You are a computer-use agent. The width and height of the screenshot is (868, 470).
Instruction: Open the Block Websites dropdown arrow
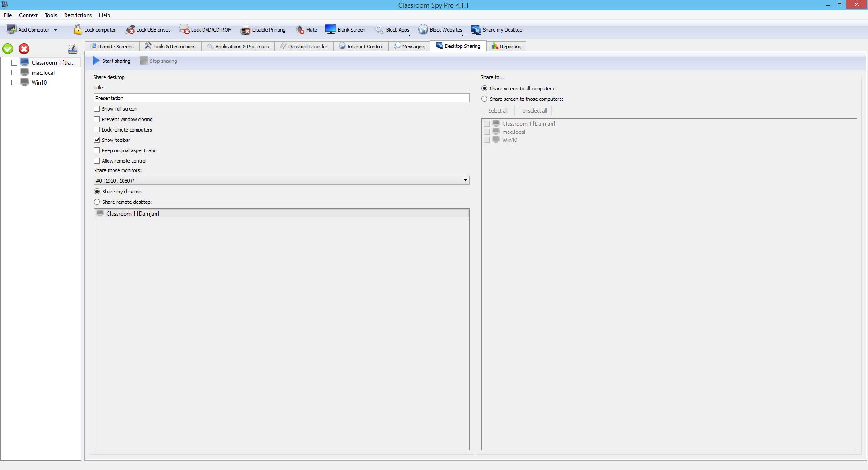[462, 35]
